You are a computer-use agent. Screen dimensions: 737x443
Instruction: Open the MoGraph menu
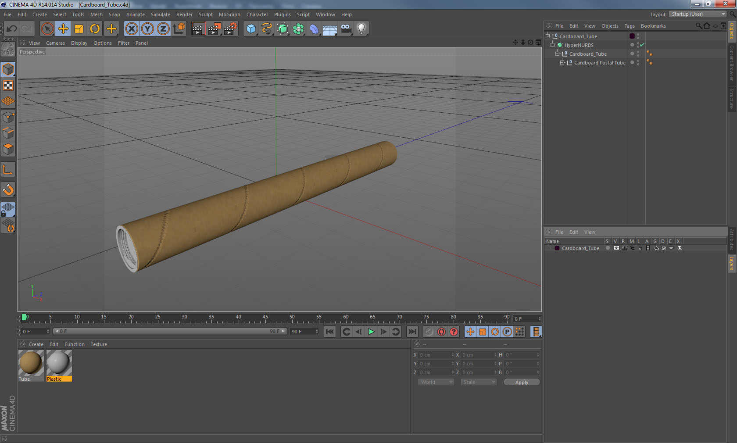pyautogui.click(x=229, y=14)
